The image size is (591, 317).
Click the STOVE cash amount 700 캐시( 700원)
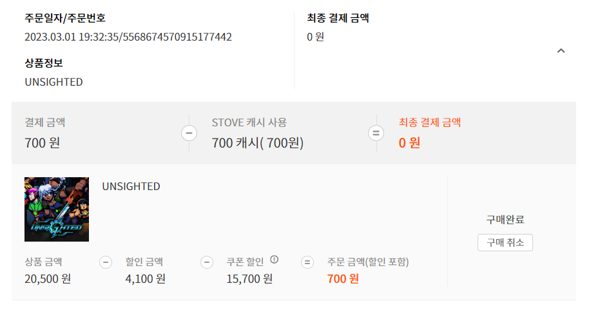(x=257, y=143)
